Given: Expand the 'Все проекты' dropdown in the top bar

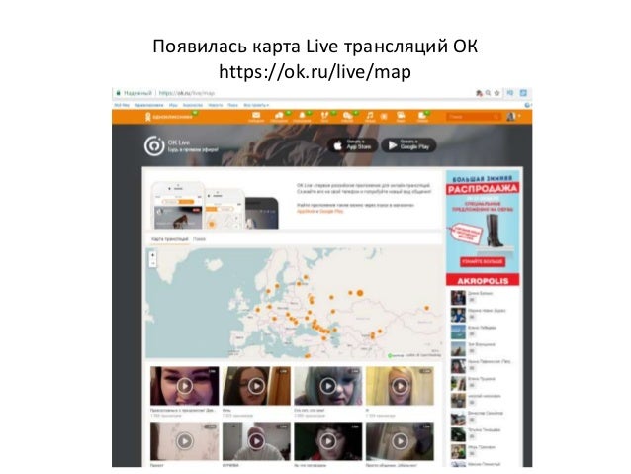Looking at the screenshot, I should [x=256, y=105].
